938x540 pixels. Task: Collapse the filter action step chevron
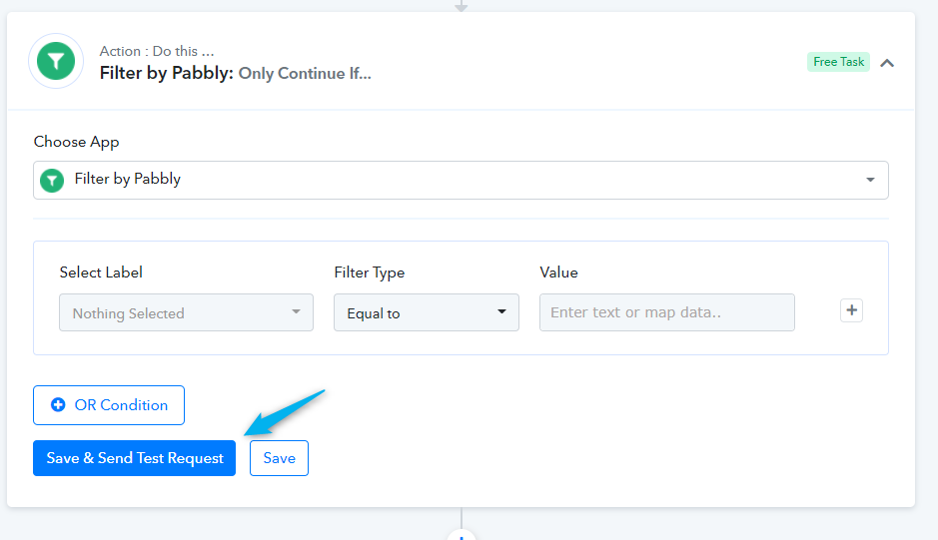(887, 63)
